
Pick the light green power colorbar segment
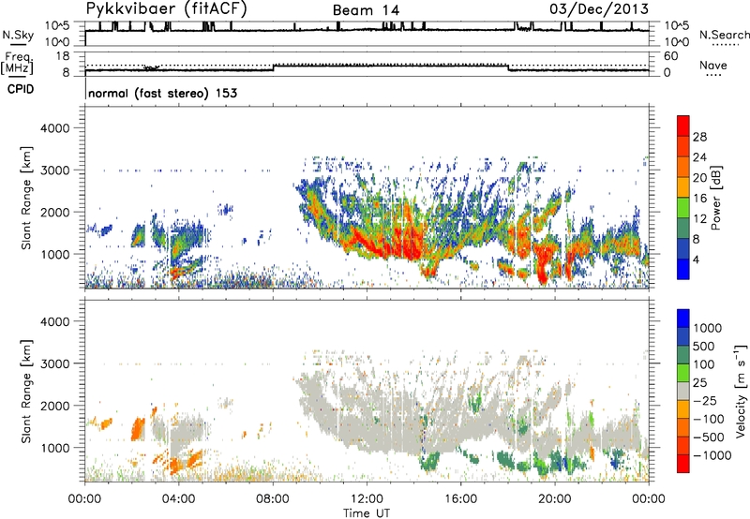point(683,208)
